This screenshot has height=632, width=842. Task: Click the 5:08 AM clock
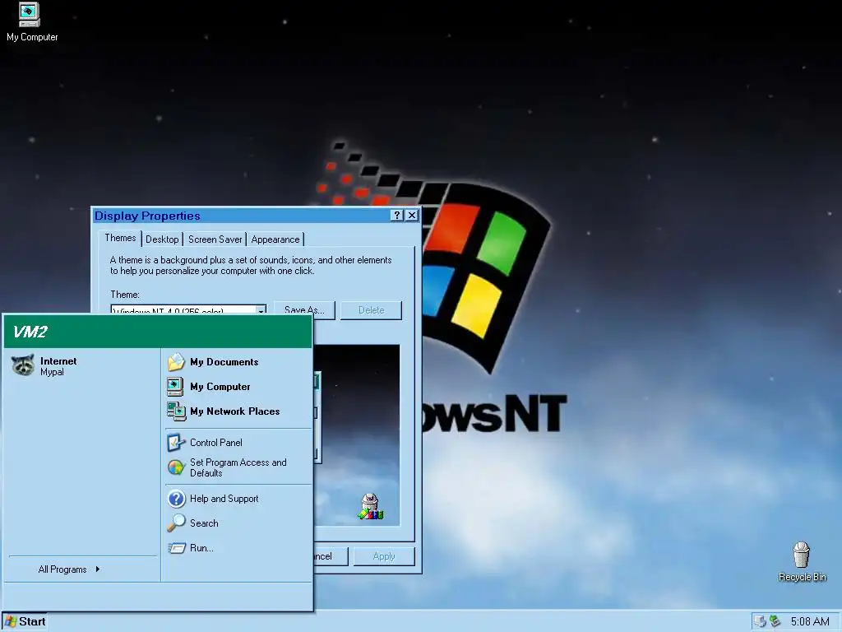810,622
